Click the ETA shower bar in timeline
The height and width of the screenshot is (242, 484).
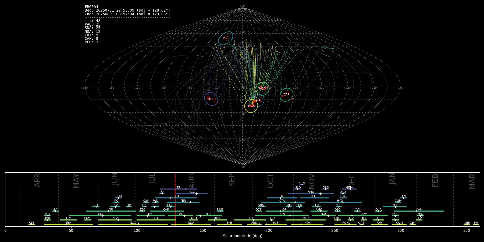coord(69,224)
